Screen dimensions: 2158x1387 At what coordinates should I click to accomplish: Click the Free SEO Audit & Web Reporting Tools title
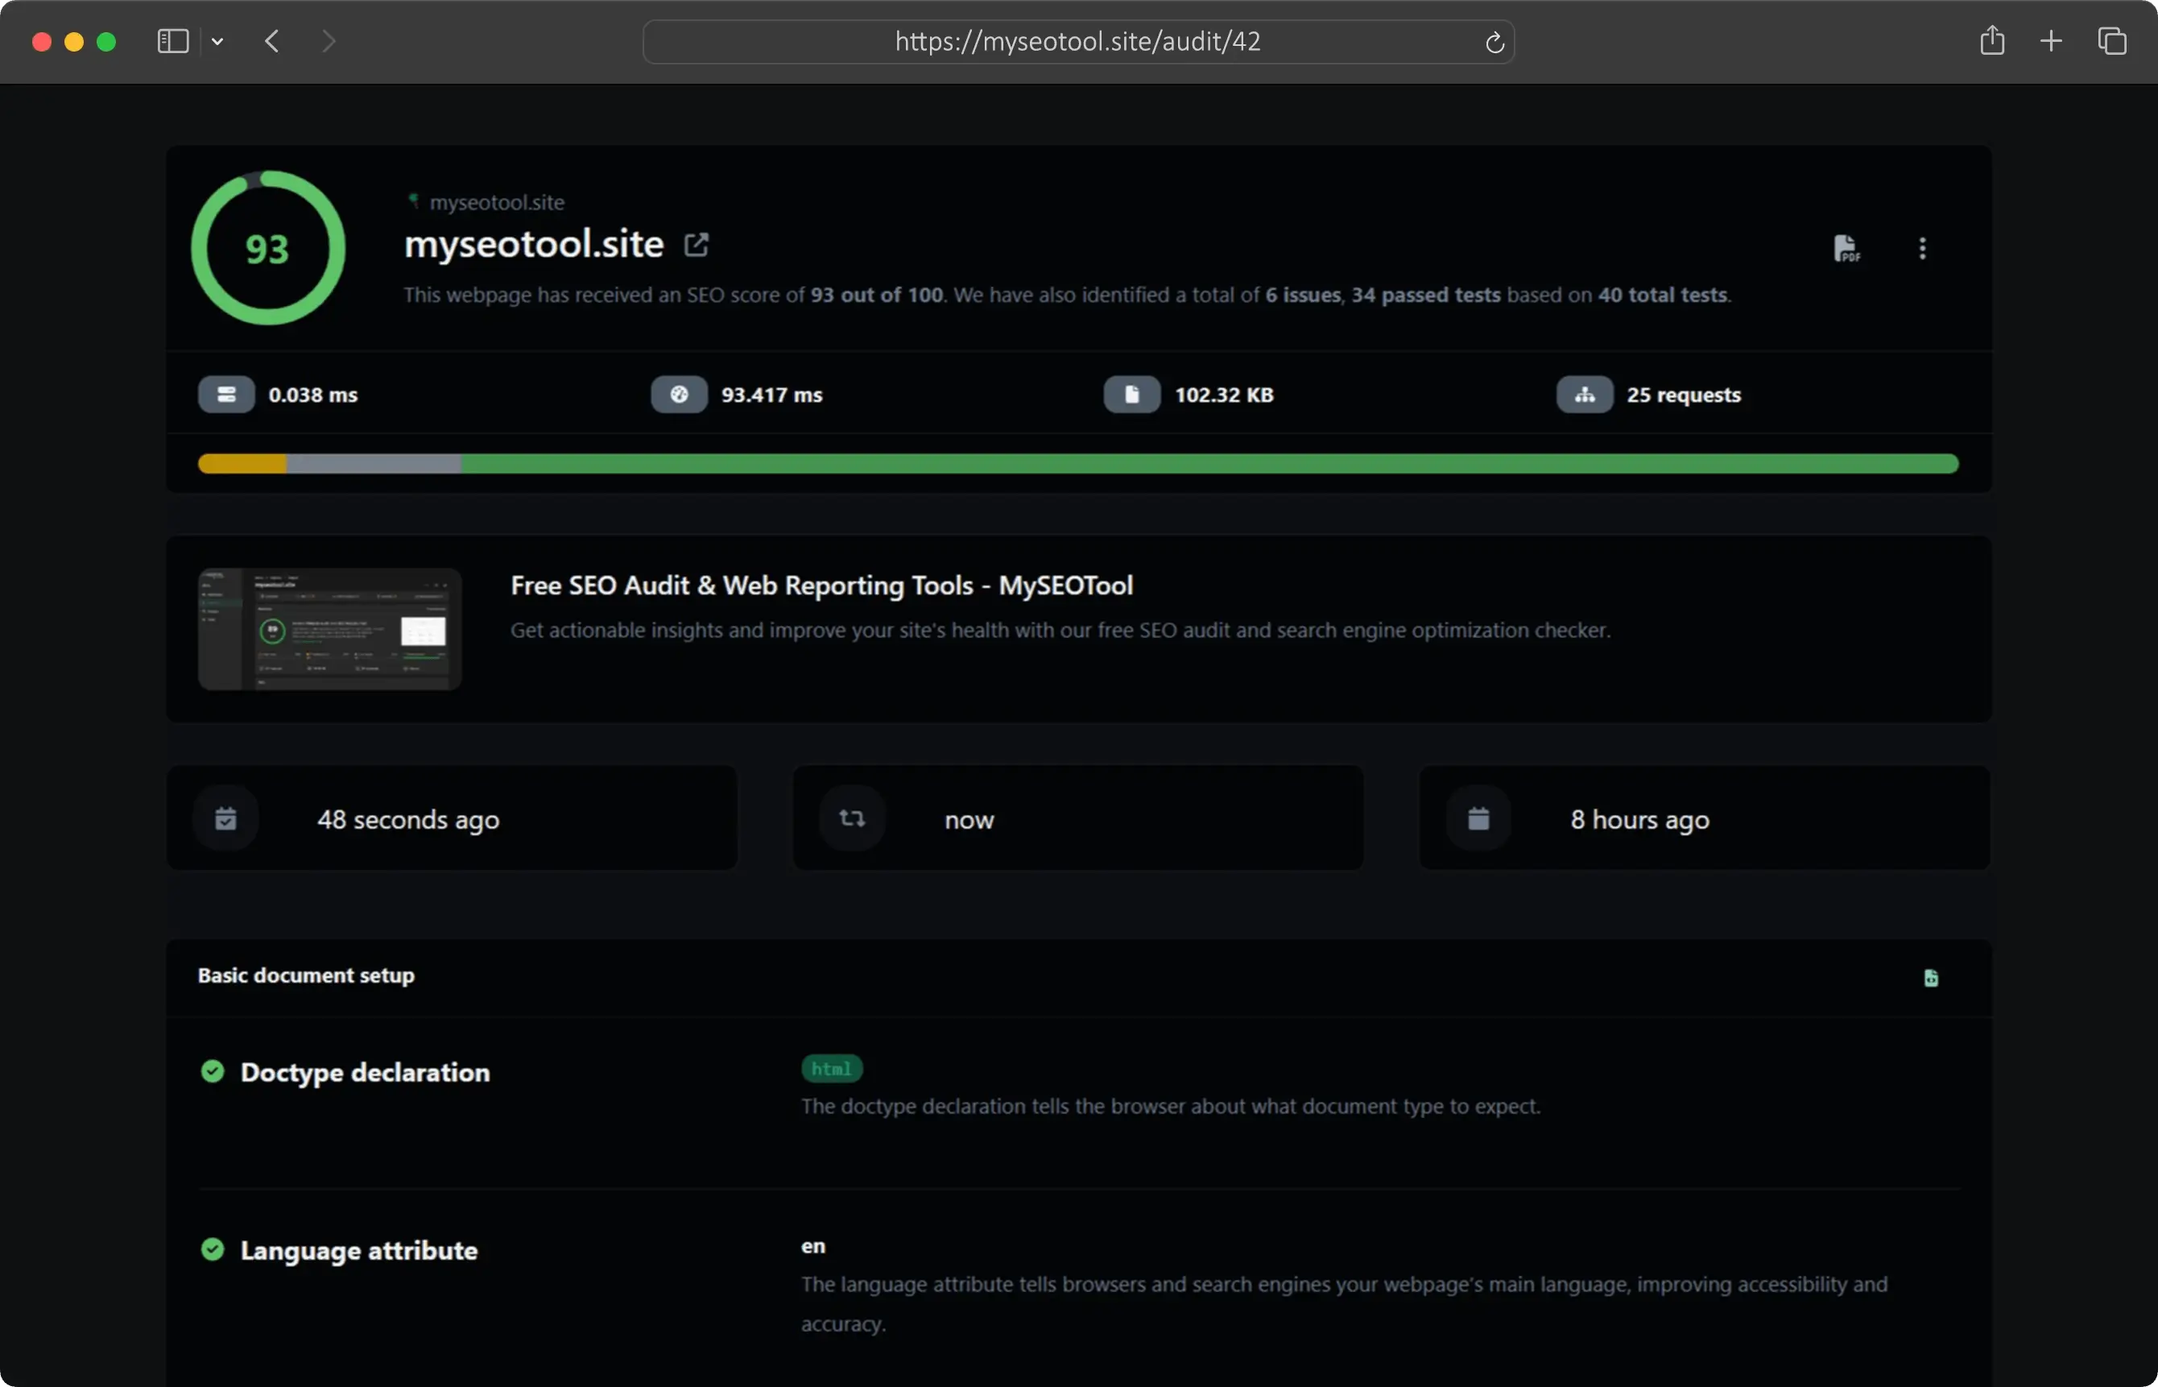[821, 586]
